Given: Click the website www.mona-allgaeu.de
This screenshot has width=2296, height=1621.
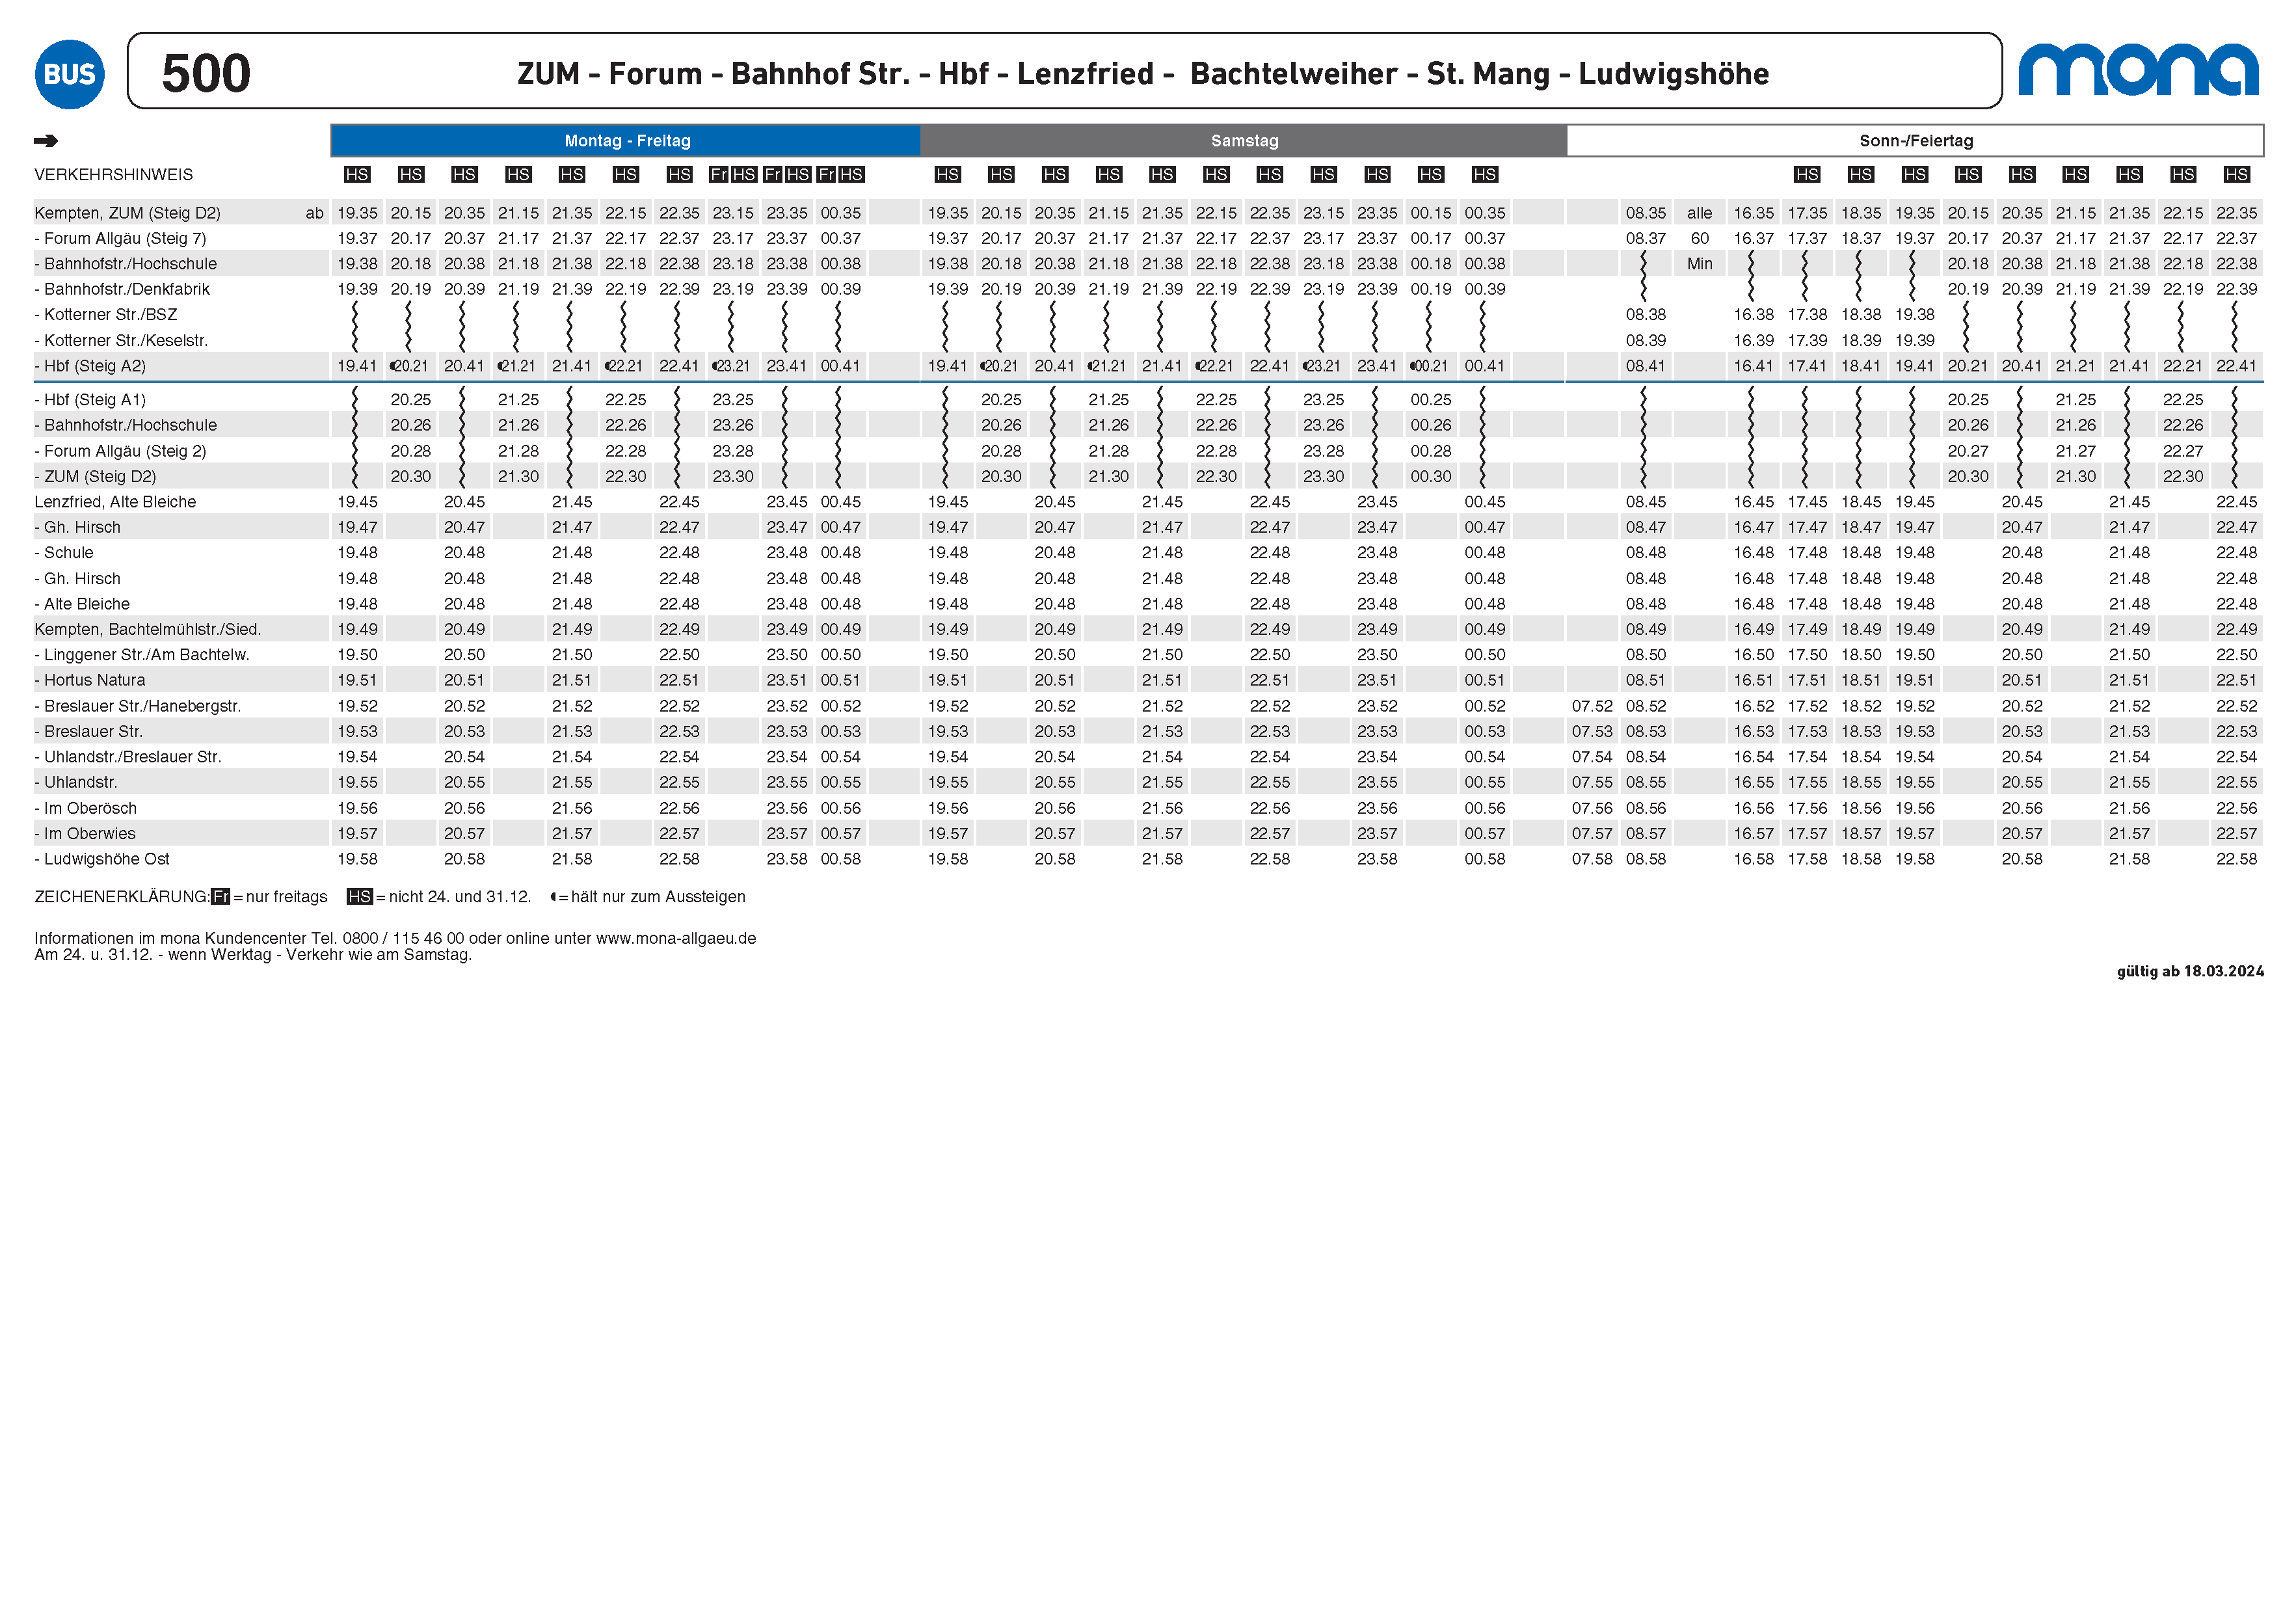Looking at the screenshot, I should pyautogui.click(x=676, y=939).
